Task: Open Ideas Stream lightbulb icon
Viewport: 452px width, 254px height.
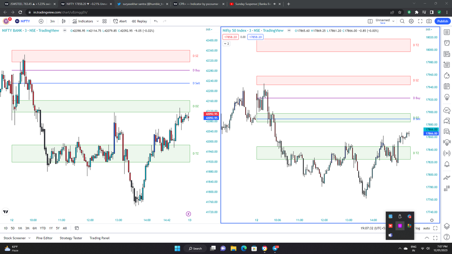Action: point(447,142)
